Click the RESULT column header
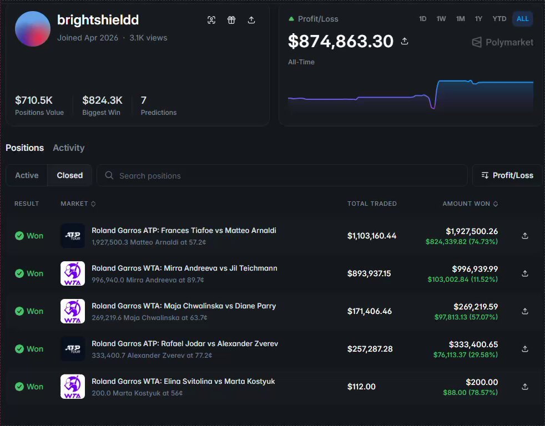The image size is (545, 426). click(27, 204)
